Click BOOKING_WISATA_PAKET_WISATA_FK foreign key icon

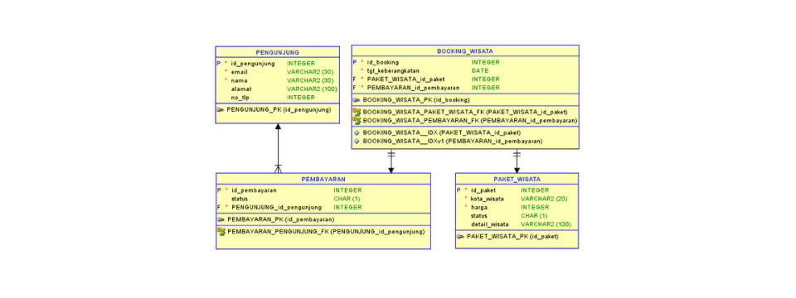click(x=357, y=112)
